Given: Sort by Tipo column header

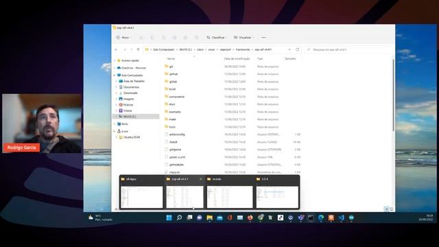Looking at the screenshot, I should click(260, 59).
